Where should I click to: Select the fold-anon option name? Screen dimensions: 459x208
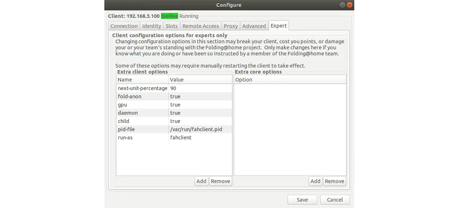129,96
